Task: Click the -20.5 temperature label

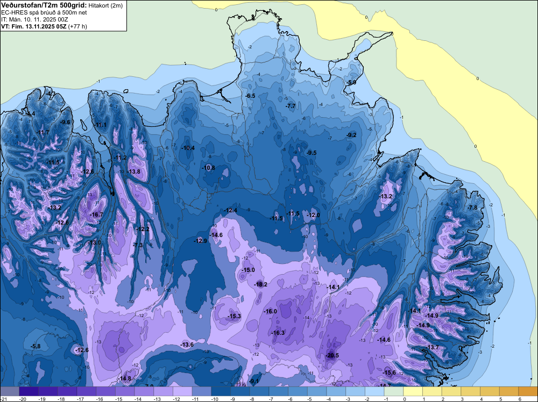Action: pyautogui.click(x=332, y=355)
